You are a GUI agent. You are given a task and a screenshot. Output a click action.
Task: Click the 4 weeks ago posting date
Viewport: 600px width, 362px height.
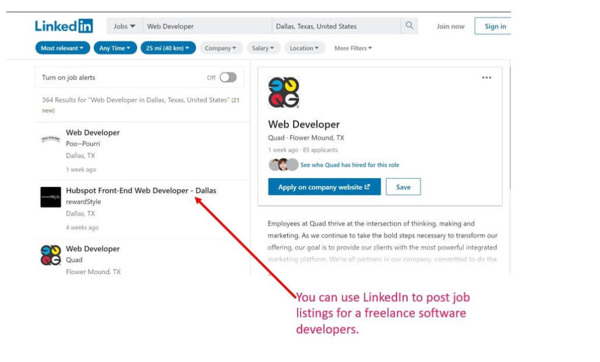[82, 227]
